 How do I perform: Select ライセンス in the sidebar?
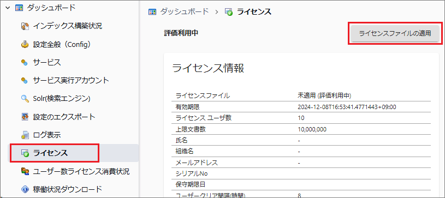tap(50, 153)
